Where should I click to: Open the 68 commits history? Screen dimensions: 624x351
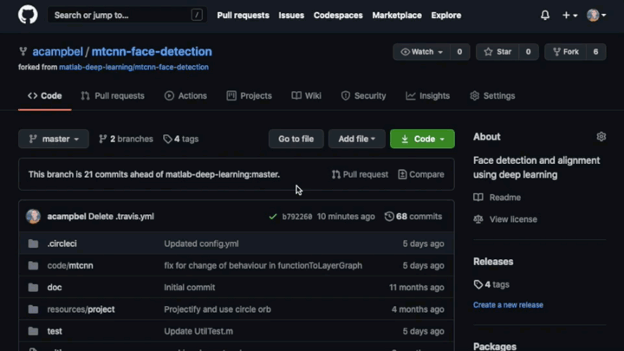(x=413, y=217)
